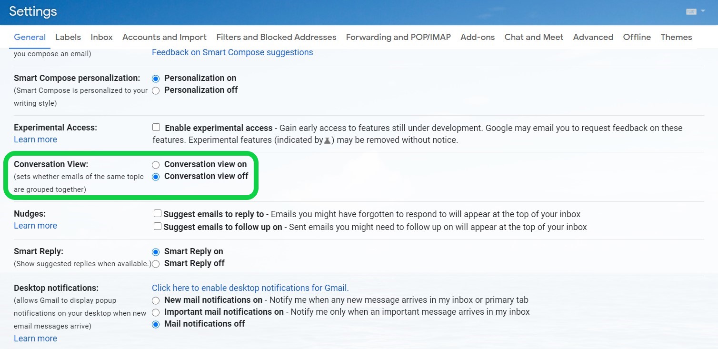Open 'Learn more' under Desktop notifications
The height and width of the screenshot is (349, 718).
coord(35,339)
